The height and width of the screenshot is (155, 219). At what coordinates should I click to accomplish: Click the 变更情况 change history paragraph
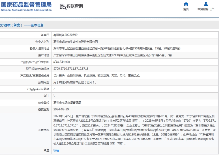tap(134, 130)
